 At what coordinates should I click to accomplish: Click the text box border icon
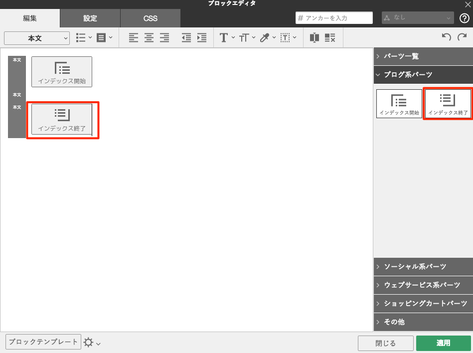coord(285,38)
